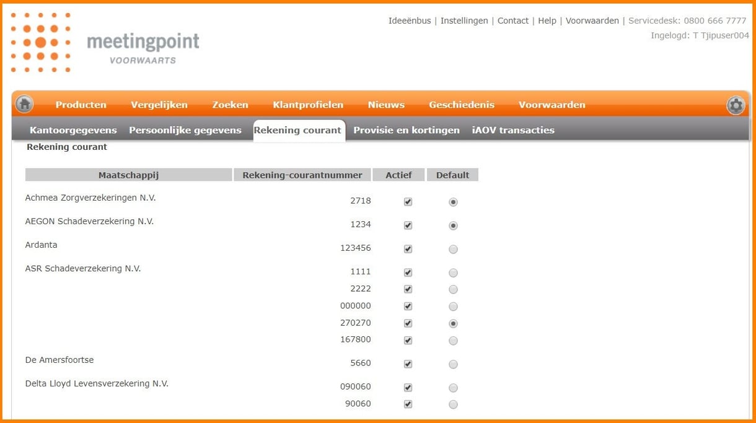Switch to Persoonlijke gegevens tab
Viewport: 756px width, 423px height.
(185, 130)
